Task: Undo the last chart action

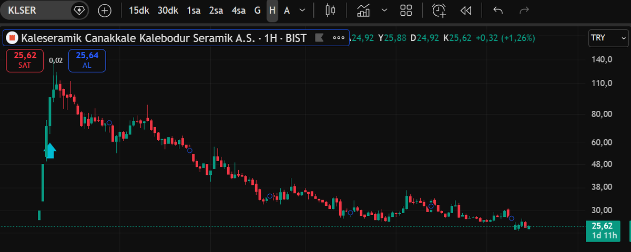Action: pyautogui.click(x=498, y=10)
